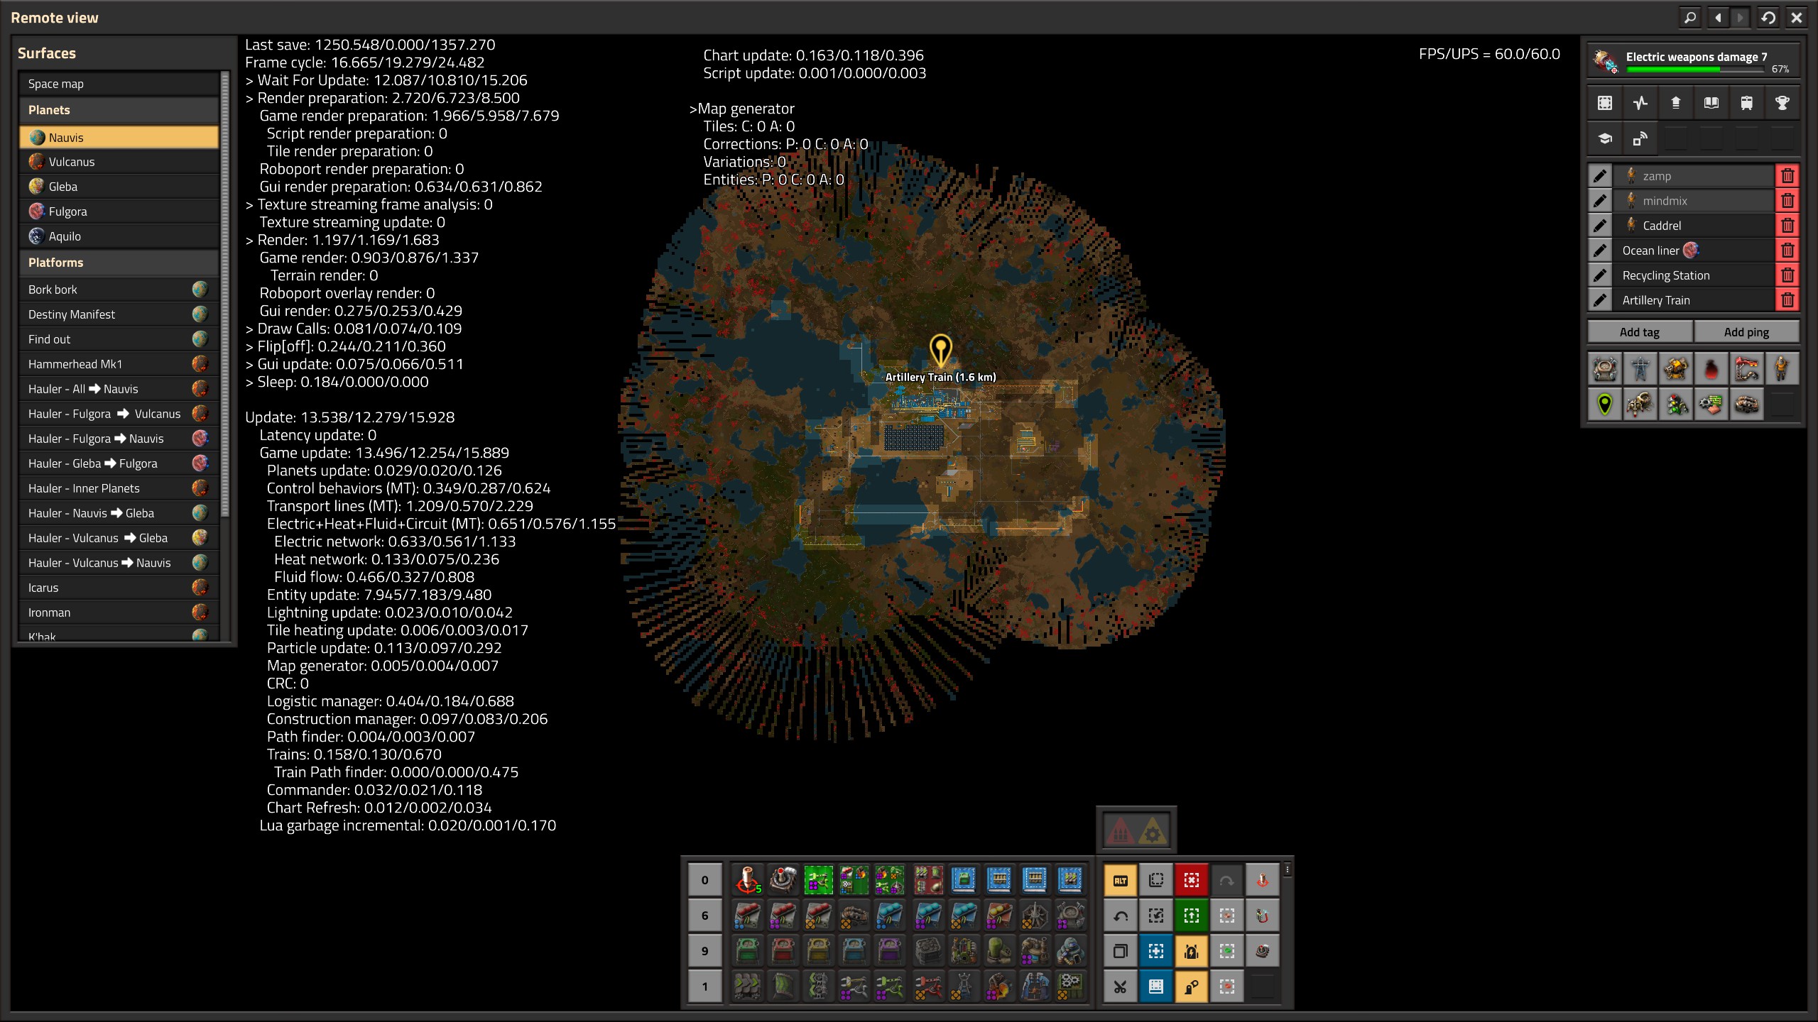Delete the Artillery Train pin

[x=1787, y=300]
